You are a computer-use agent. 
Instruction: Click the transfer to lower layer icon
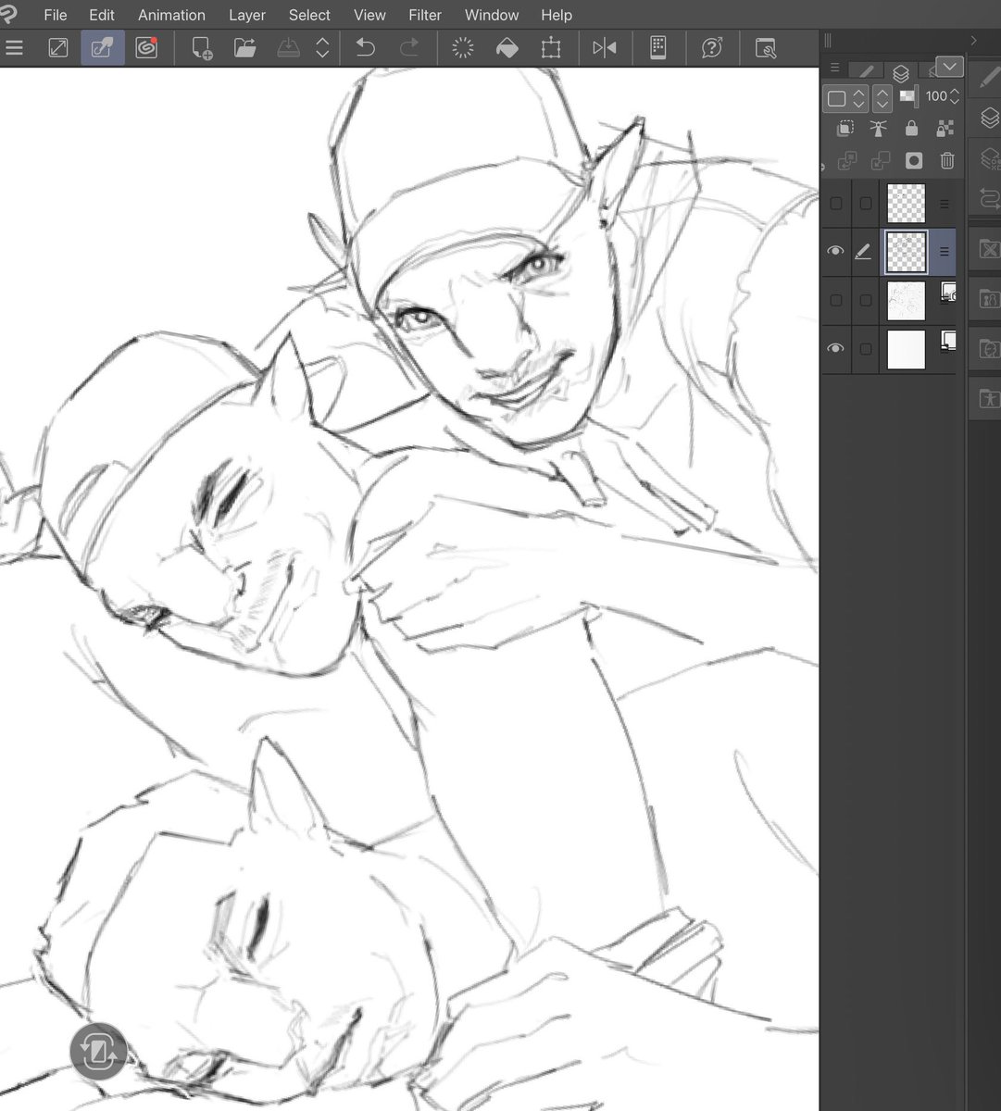pos(846,161)
